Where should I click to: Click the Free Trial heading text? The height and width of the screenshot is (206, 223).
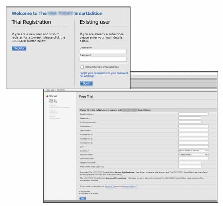tap(86, 96)
